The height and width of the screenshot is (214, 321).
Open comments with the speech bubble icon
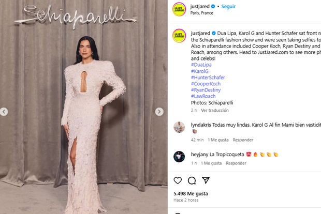click(192, 180)
